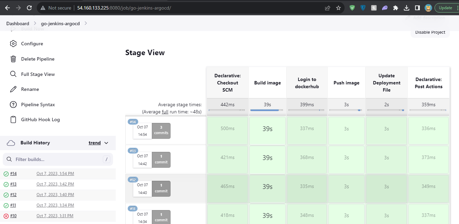
Task: Select the Rename menu item
Action: 30,89
